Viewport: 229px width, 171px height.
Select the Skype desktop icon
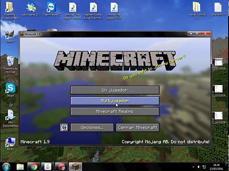10,90
